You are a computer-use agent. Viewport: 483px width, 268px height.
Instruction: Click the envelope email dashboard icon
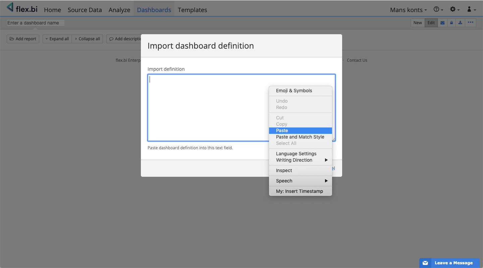(442, 23)
